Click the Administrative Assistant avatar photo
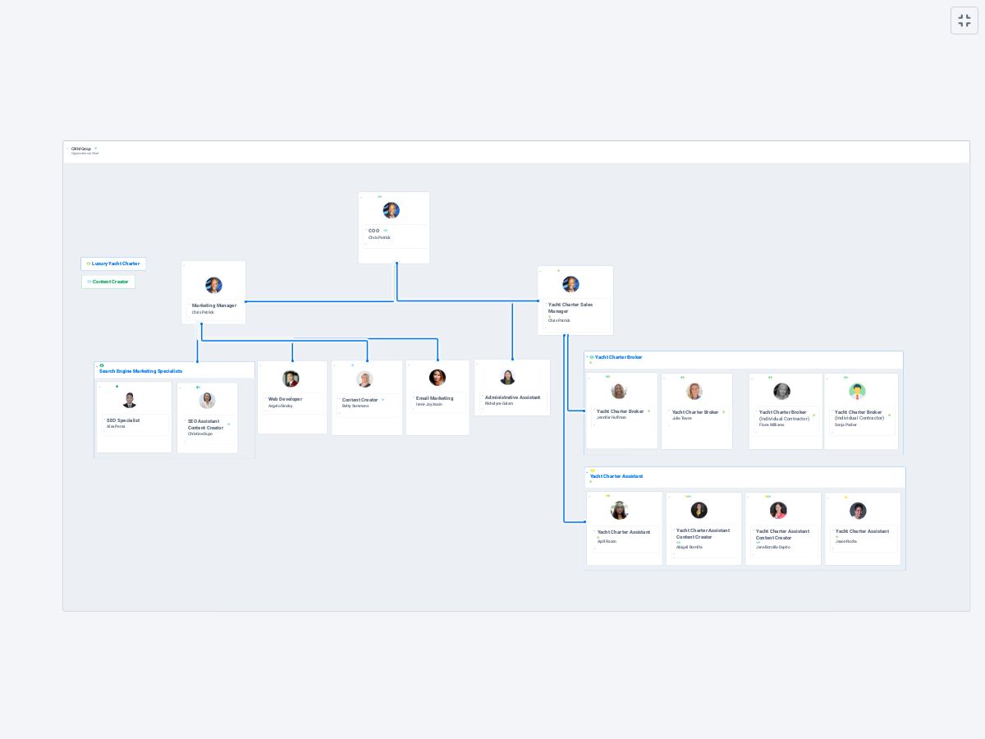This screenshot has height=739, width=985. (x=507, y=377)
